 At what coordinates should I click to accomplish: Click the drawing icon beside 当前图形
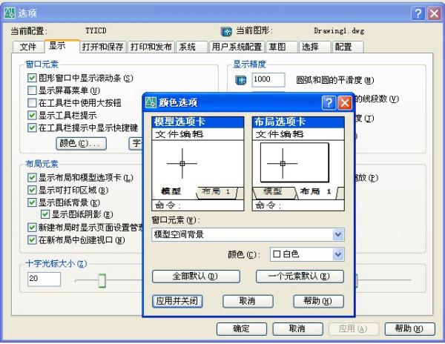pos(227,31)
